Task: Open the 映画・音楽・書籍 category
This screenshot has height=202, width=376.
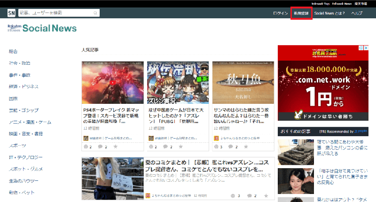Action: [26, 134]
